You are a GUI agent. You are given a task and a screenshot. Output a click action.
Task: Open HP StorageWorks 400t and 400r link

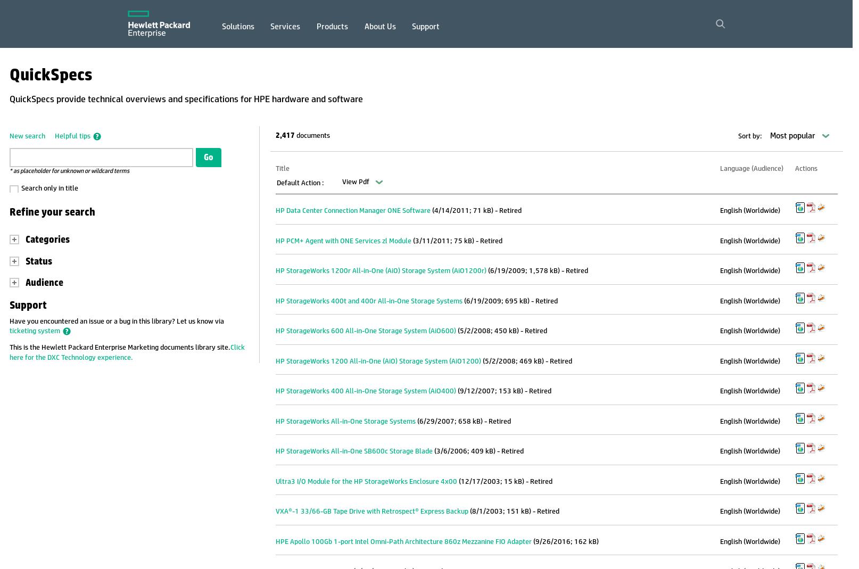[x=369, y=301]
